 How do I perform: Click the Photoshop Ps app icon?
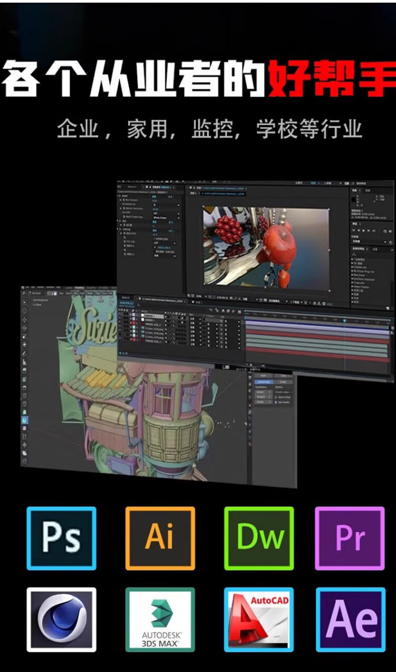pyautogui.click(x=61, y=538)
